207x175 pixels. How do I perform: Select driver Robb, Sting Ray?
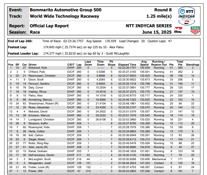click(38, 143)
